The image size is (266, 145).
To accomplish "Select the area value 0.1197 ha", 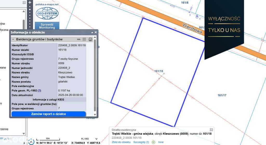I will (x=64, y=91).
